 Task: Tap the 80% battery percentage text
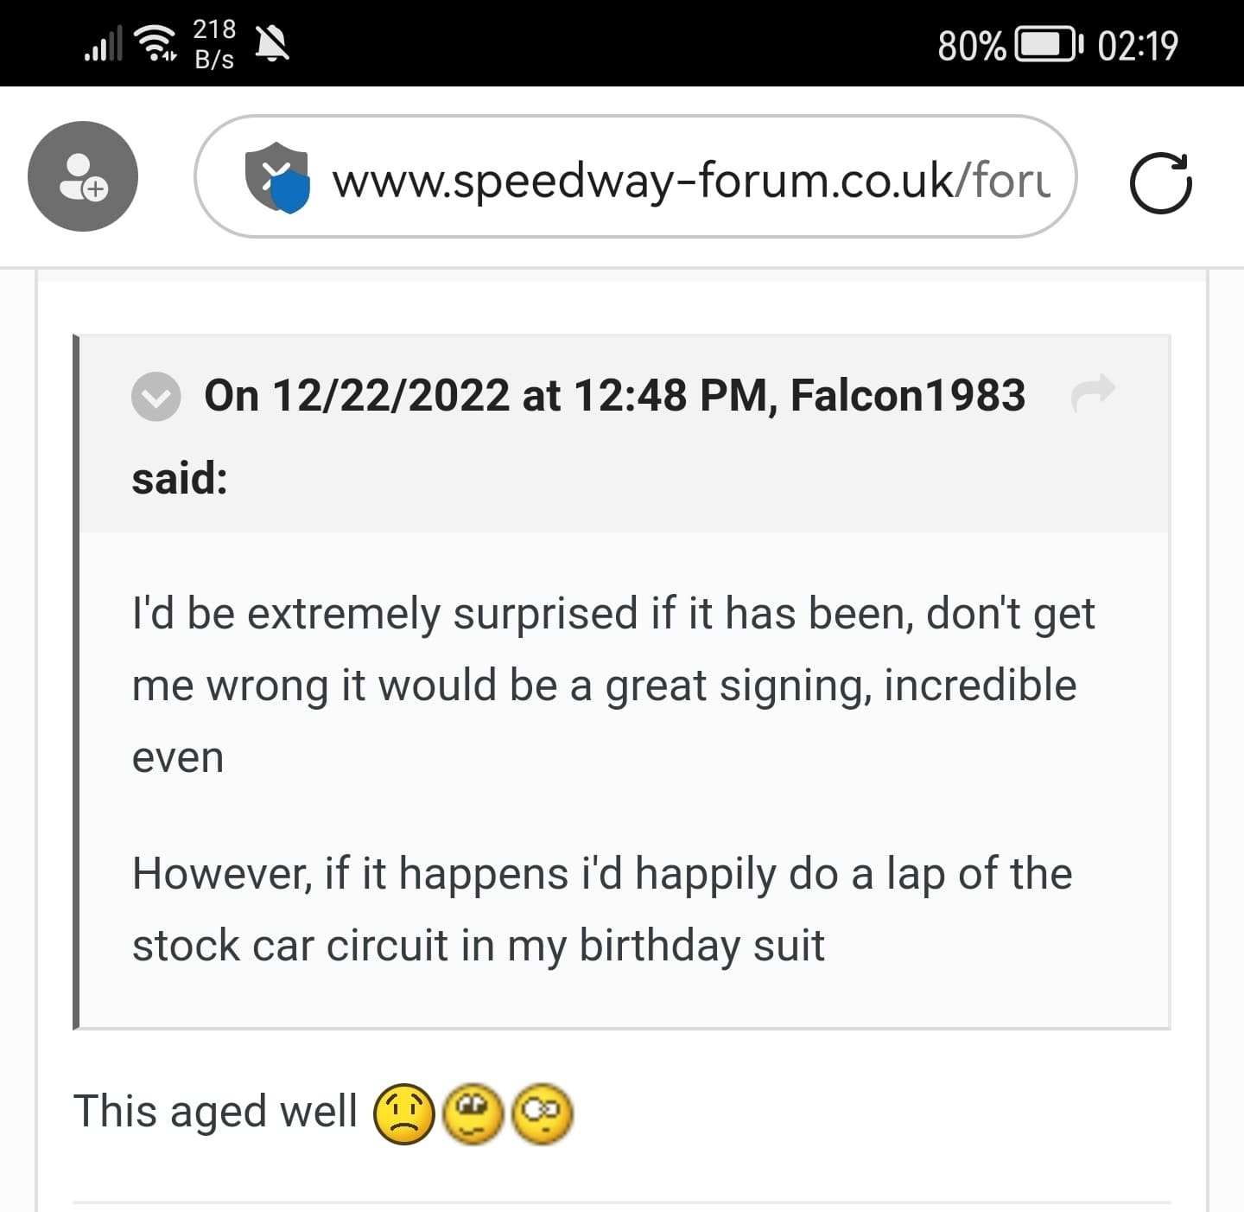(x=971, y=45)
